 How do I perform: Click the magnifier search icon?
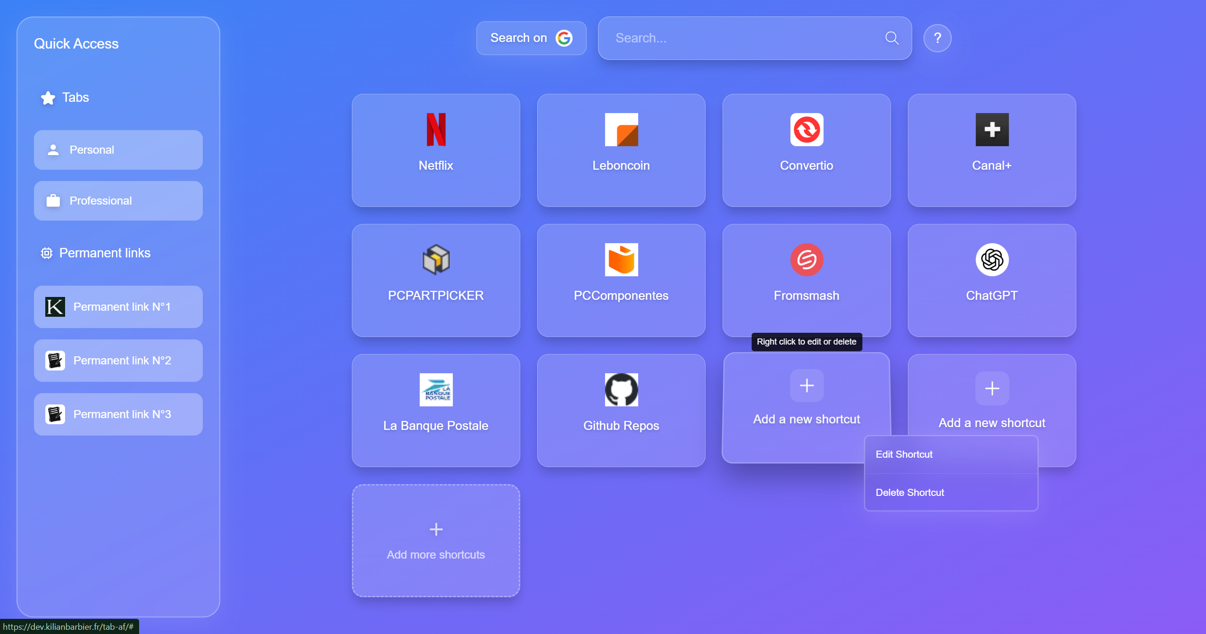891,38
